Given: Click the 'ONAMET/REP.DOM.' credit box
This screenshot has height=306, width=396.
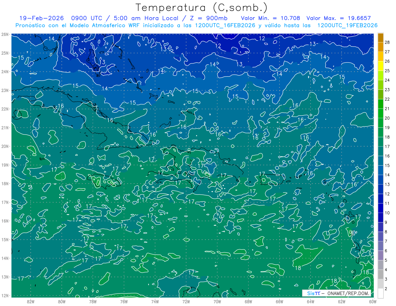Looking at the screenshot, I should pyautogui.click(x=336, y=293).
